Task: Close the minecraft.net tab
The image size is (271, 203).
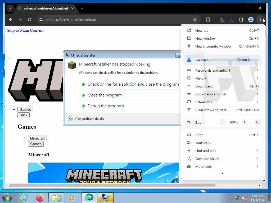Action: coord(73,8)
